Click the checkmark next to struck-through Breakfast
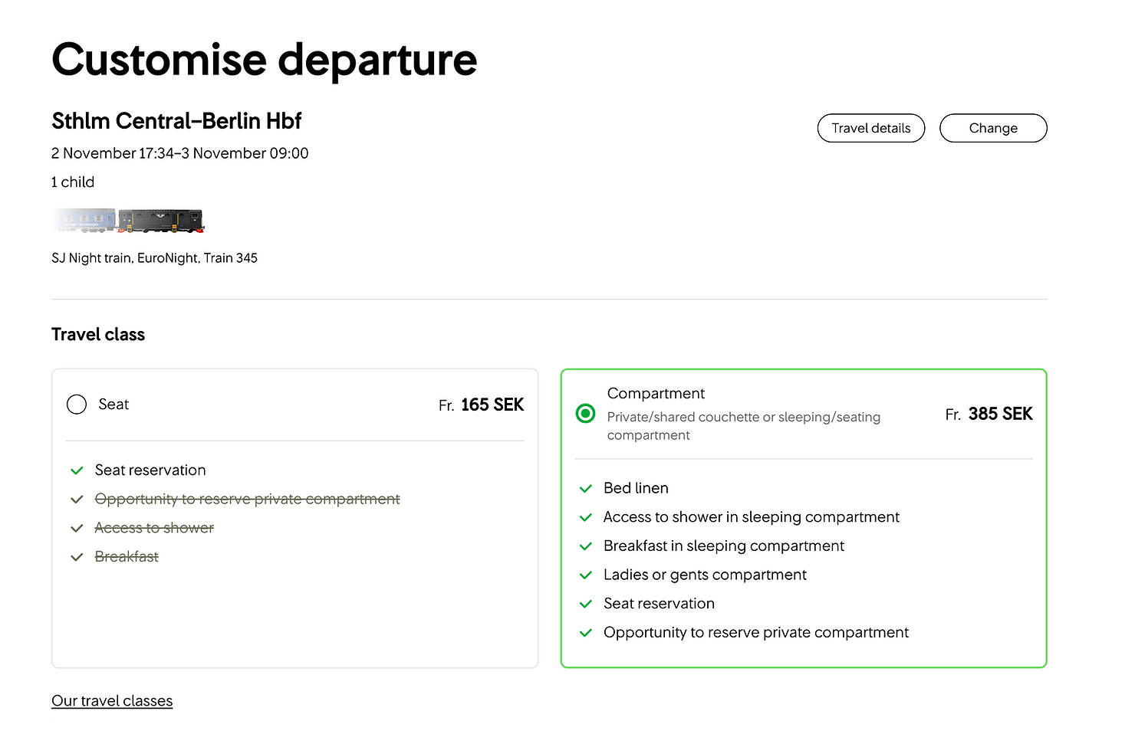 (x=77, y=557)
